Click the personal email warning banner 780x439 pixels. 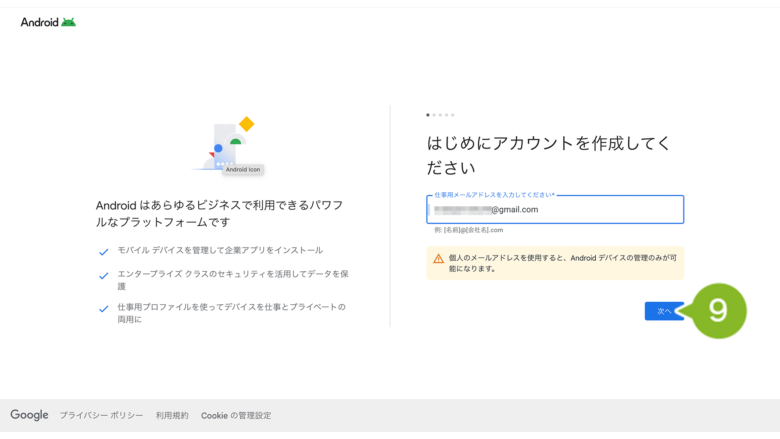[555, 263]
